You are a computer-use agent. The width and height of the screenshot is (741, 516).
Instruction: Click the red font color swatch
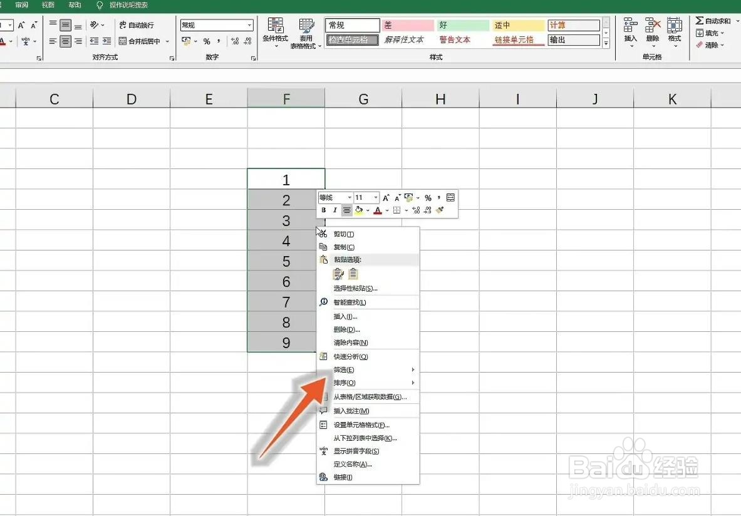pyautogui.click(x=378, y=210)
